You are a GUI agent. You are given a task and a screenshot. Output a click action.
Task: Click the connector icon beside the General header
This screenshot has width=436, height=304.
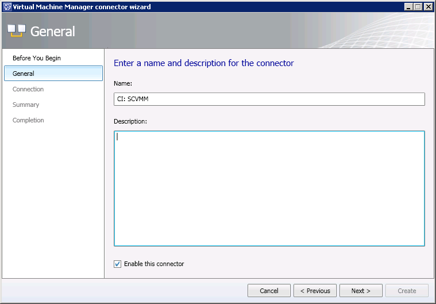tap(16, 31)
